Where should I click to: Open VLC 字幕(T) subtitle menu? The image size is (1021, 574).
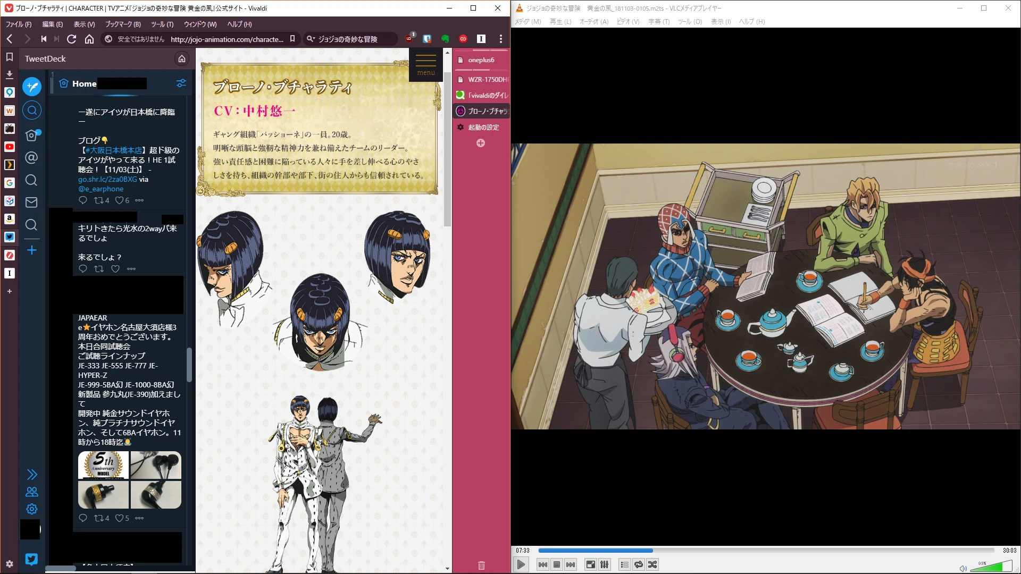coord(659,22)
